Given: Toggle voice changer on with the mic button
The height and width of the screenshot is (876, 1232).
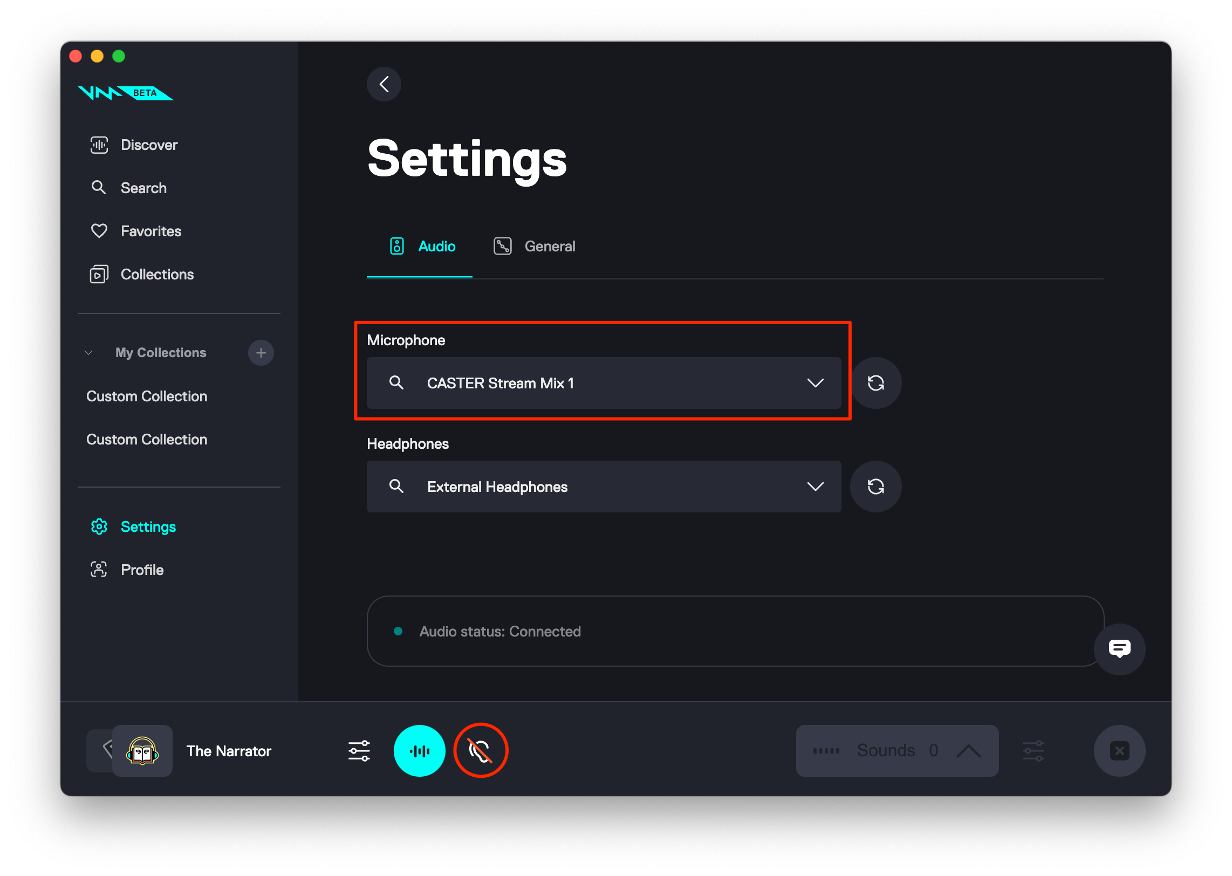Looking at the screenshot, I should point(420,750).
